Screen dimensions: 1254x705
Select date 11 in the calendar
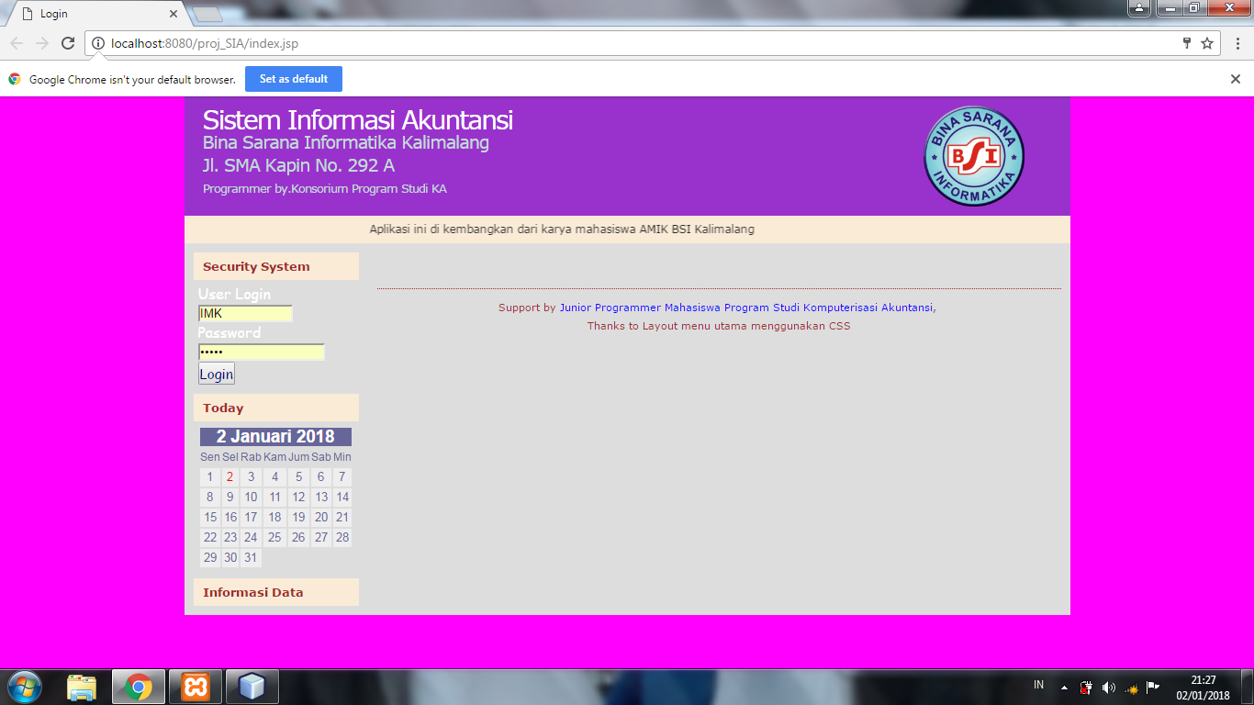[x=274, y=498]
